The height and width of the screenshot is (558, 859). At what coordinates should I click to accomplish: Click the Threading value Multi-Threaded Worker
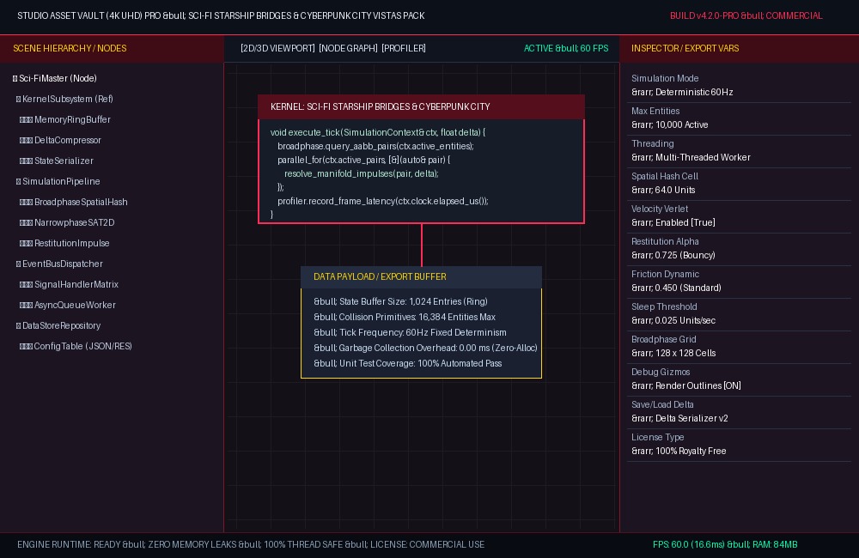(x=691, y=158)
